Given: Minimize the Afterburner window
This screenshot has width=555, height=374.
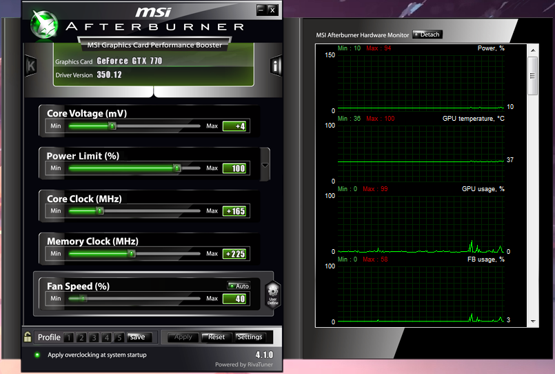Looking at the screenshot, I should [261, 10].
